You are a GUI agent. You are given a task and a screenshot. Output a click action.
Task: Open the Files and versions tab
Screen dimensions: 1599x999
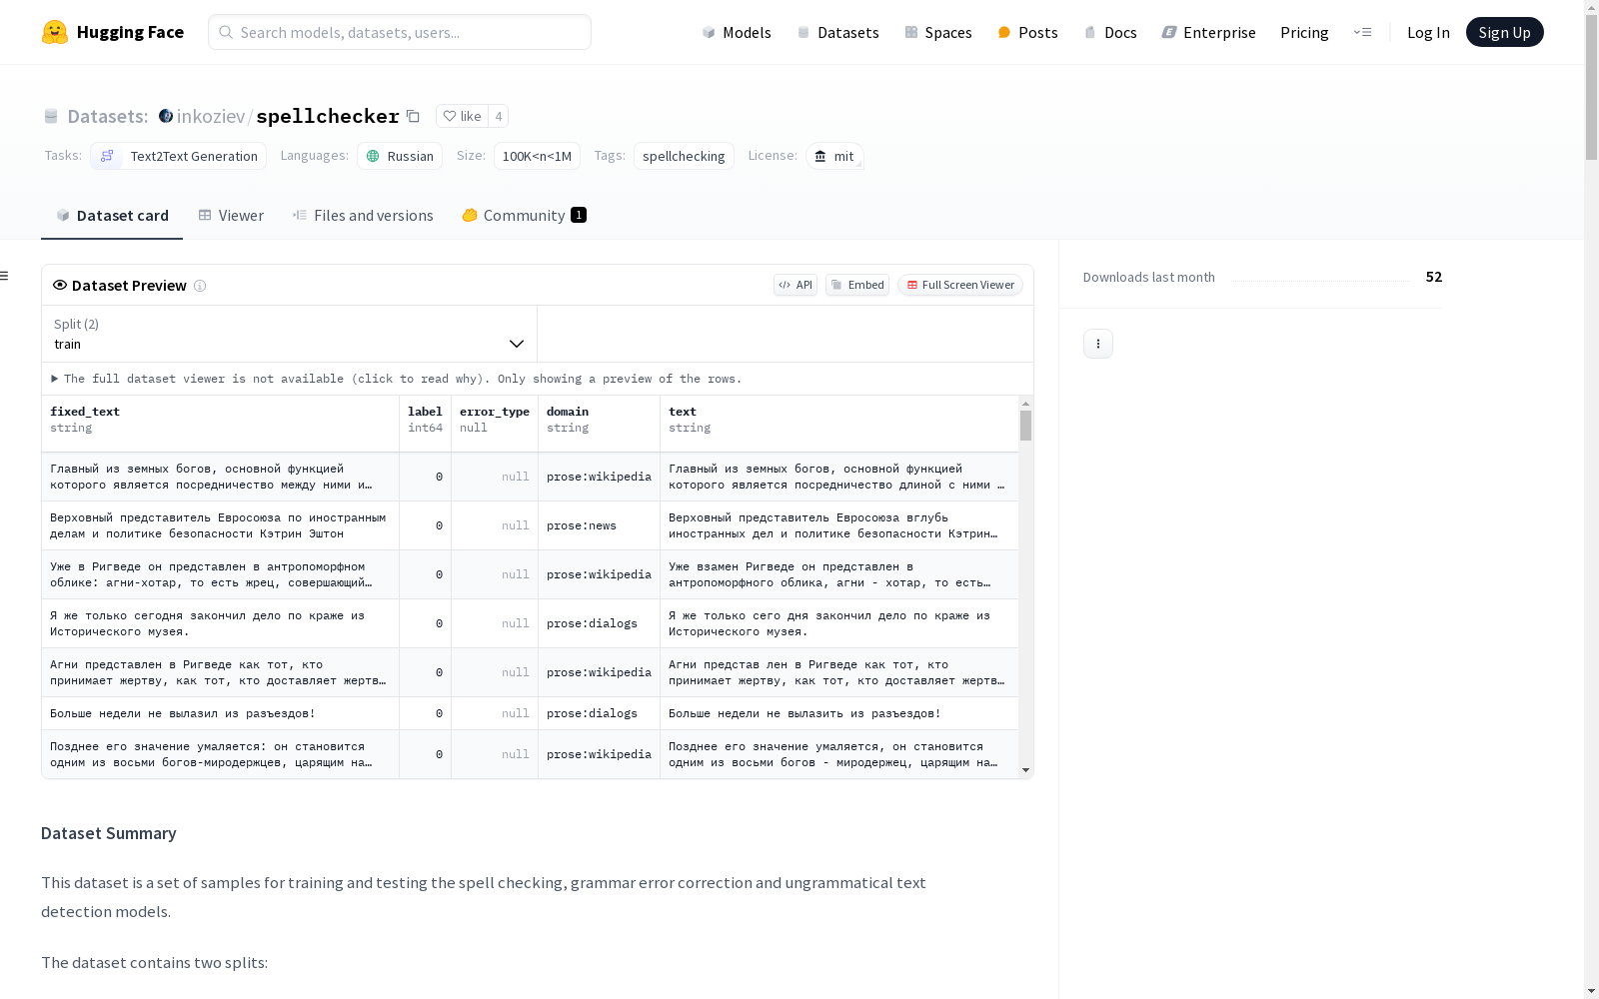363,216
